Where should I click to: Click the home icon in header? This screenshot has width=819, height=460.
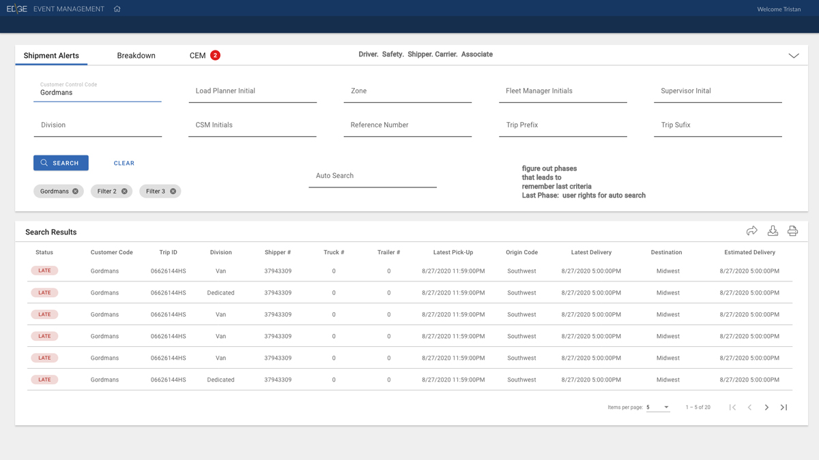(x=117, y=9)
